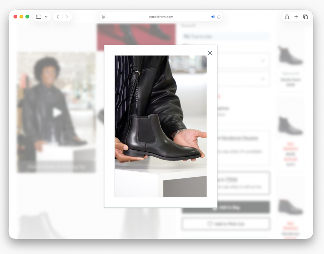Open a new tab
The height and width of the screenshot is (254, 324).
pos(296,17)
